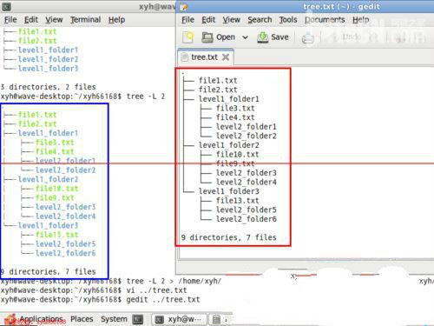Click level2_folder4 line in gedit document

pos(247,183)
